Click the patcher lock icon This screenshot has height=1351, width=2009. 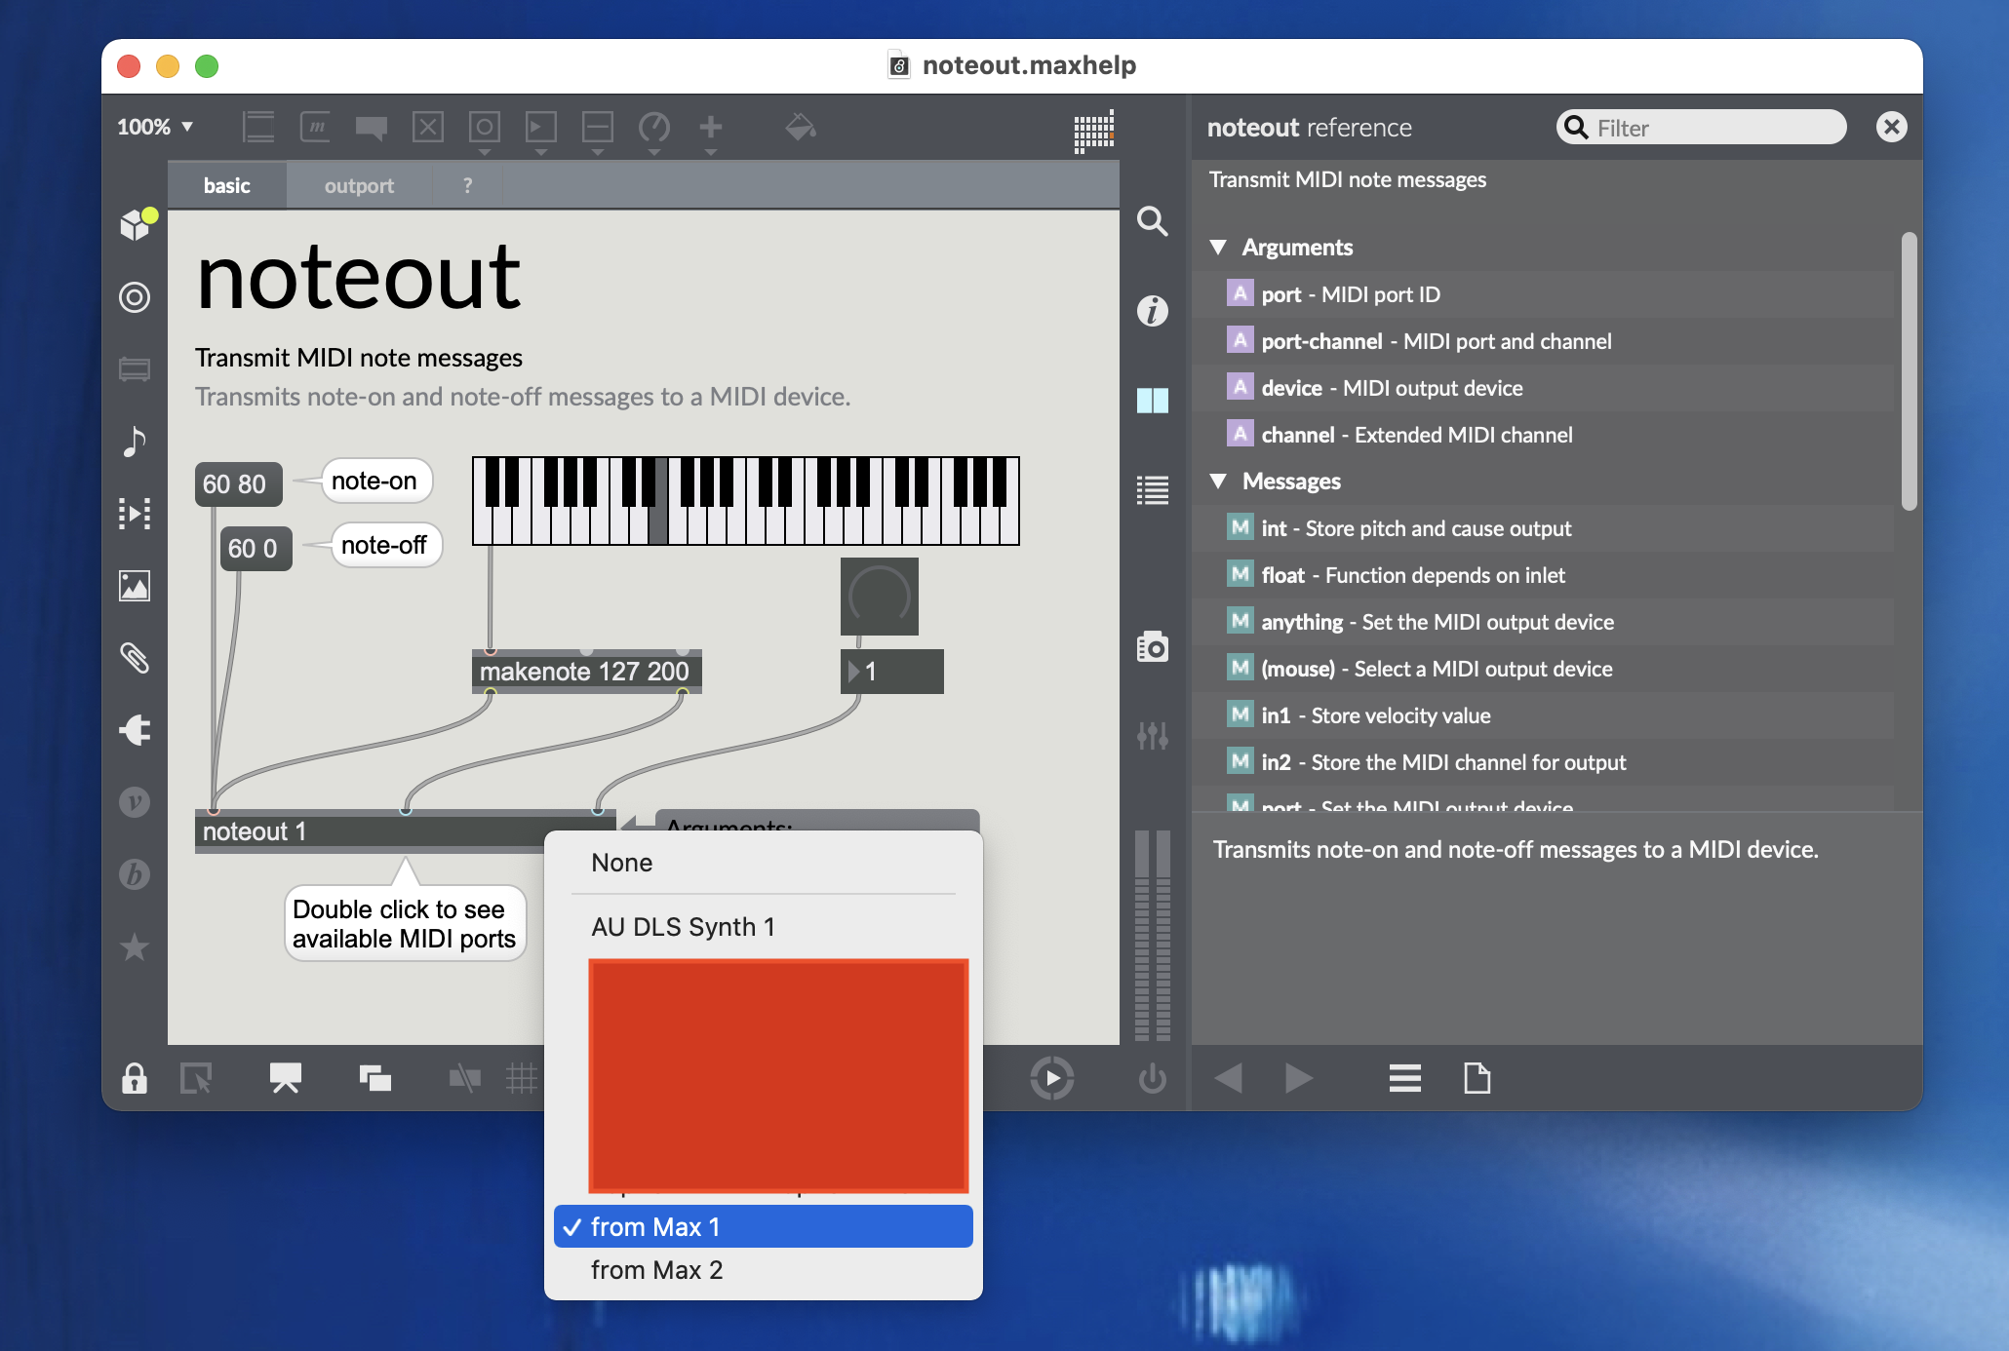point(135,1078)
